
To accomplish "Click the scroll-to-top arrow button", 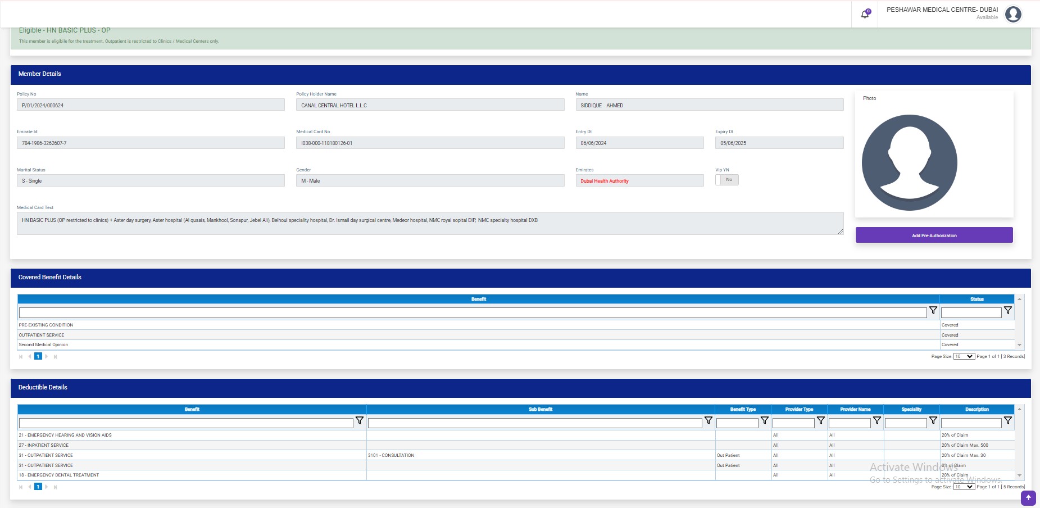I will pos(1028,497).
